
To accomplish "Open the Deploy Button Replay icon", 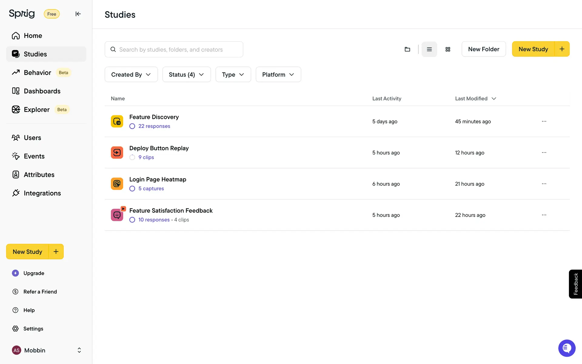I will pyautogui.click(x=117, y=153).
